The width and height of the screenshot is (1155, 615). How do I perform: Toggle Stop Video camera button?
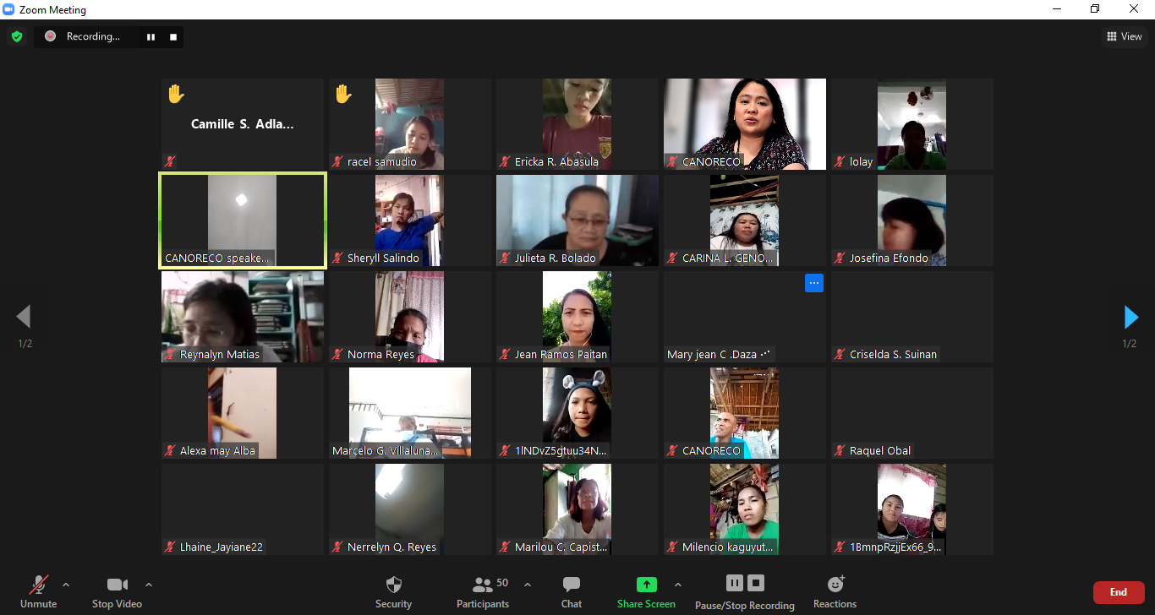117,591
